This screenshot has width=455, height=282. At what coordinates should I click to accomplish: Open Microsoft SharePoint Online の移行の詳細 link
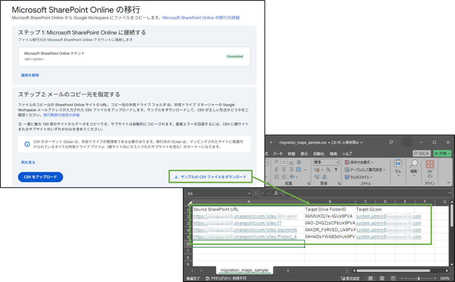tap(201, 18)
